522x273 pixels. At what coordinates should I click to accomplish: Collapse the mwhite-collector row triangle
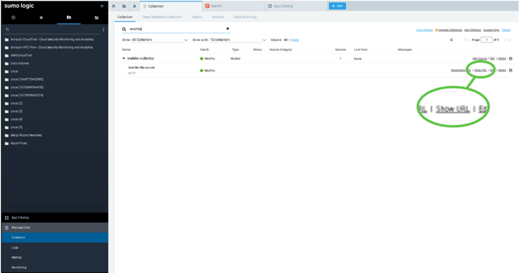124,58
